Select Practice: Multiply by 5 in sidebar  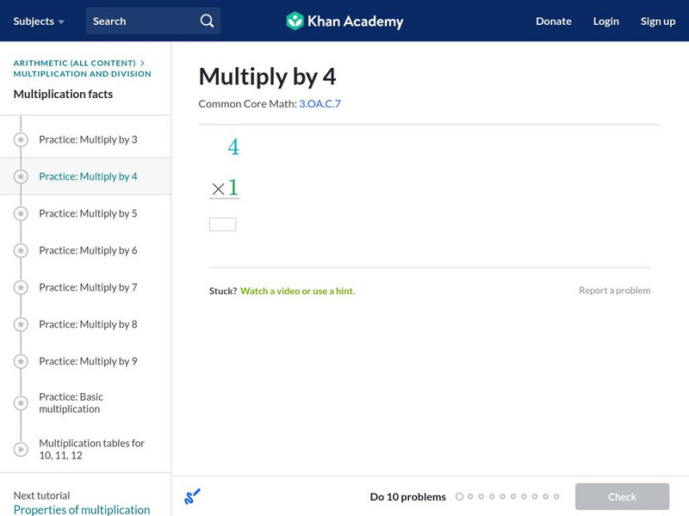tap(88, 213)
